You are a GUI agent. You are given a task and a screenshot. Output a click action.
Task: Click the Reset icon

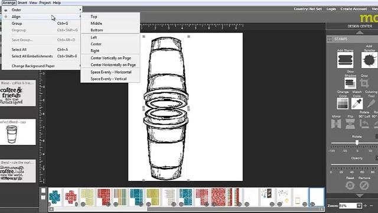350,185
